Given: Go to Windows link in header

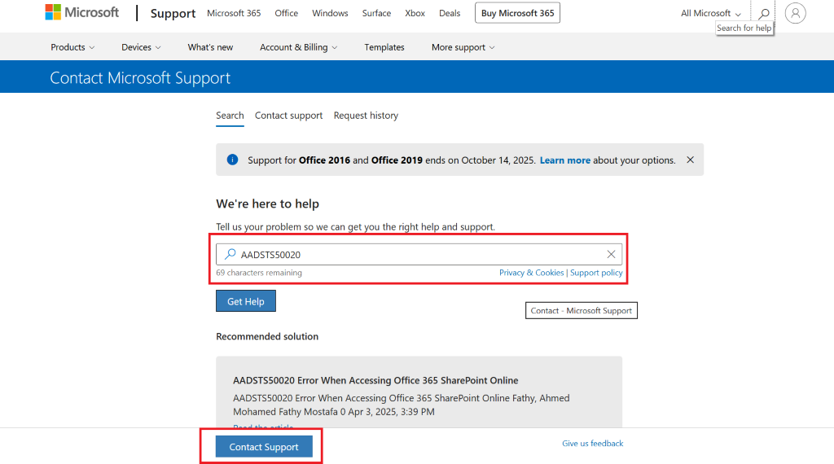Looking at the screenshot, I should point(330,13).
